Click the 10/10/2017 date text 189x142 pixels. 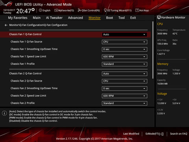coord(9,10)
